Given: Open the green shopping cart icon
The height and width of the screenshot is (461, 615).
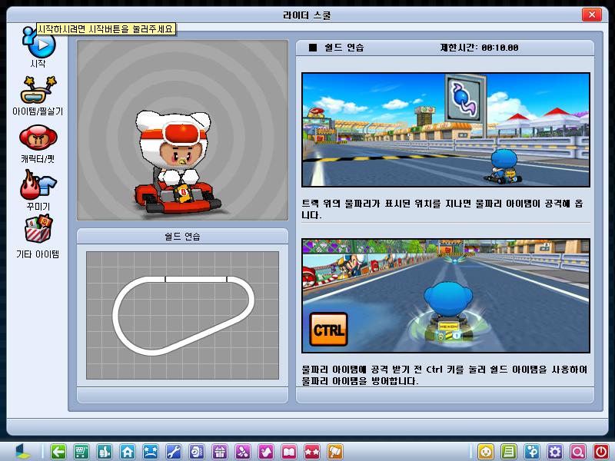Looking at the screenshot, I should coord(81,452).
